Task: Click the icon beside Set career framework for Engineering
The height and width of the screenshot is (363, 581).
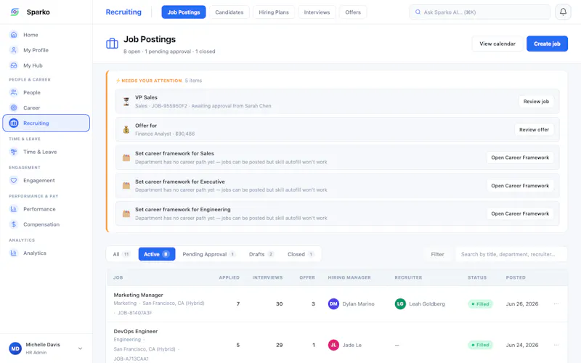Action: [126, 213]
